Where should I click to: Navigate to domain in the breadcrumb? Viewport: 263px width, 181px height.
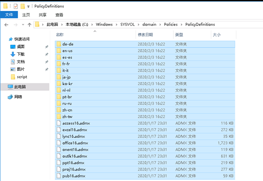(149, 25)
